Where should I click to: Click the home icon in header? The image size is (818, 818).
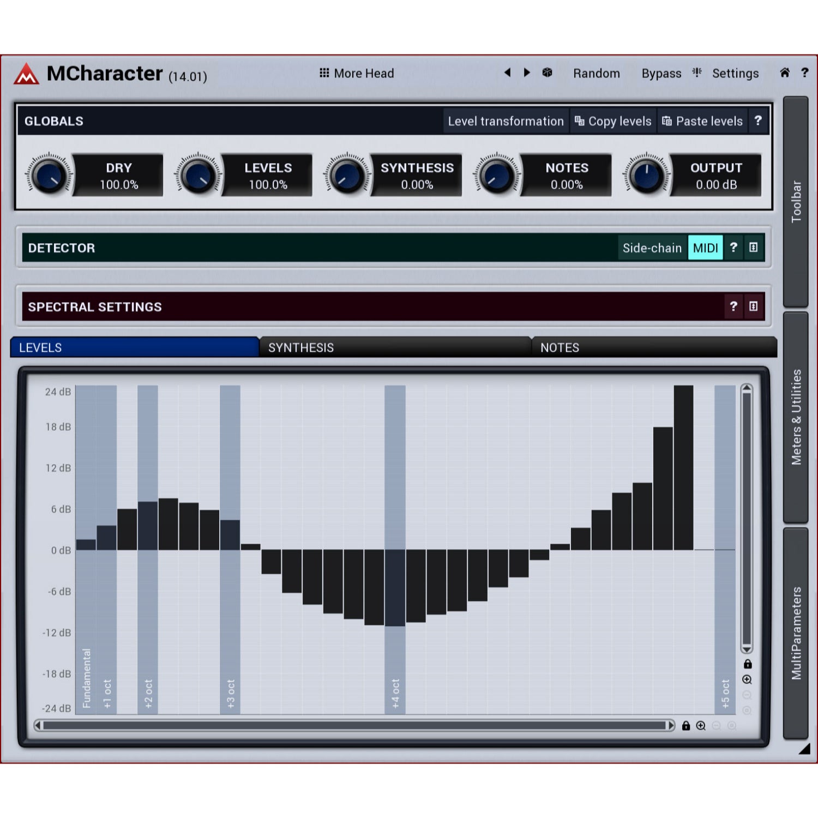785,73
